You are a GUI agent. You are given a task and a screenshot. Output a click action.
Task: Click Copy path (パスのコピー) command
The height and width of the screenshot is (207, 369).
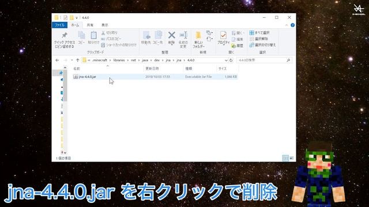111,39
